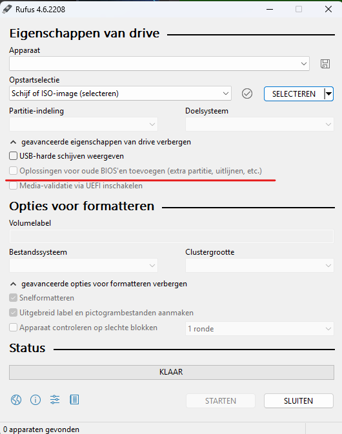The width and height of the screenshot is (342, 434).
Task: Toggle Apparaat controleren op slechte blokken
Action: pos(13,328)
